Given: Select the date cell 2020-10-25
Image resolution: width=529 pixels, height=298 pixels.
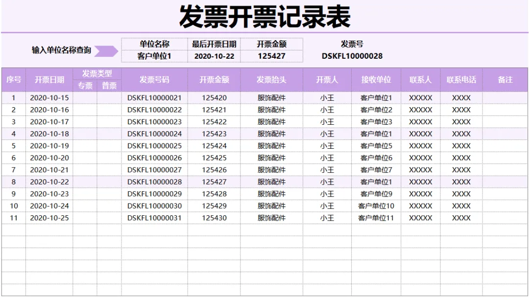Looking at the screenshot, I should tap(49, 218).
